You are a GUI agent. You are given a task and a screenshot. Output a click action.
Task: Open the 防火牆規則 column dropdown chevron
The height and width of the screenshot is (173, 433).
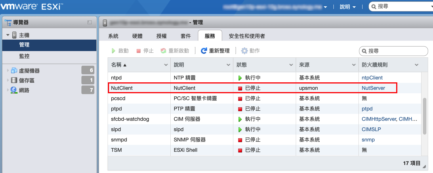pyautogui.click(x=417, y=65)
